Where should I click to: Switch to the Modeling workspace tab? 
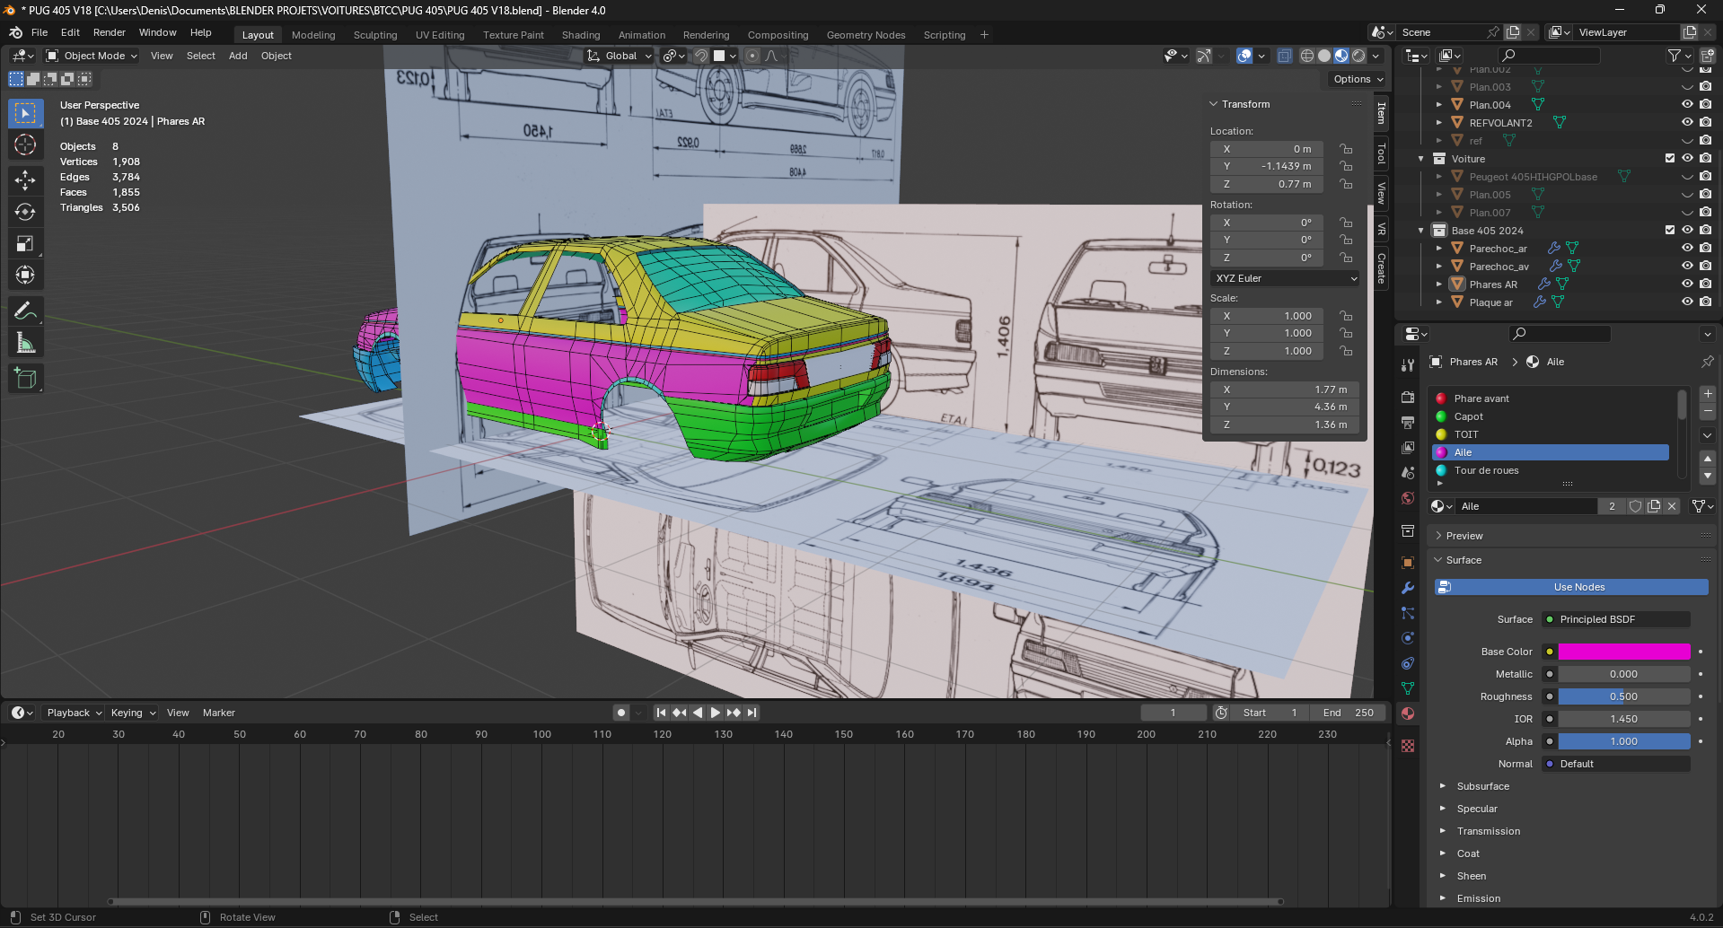point(313,35)
